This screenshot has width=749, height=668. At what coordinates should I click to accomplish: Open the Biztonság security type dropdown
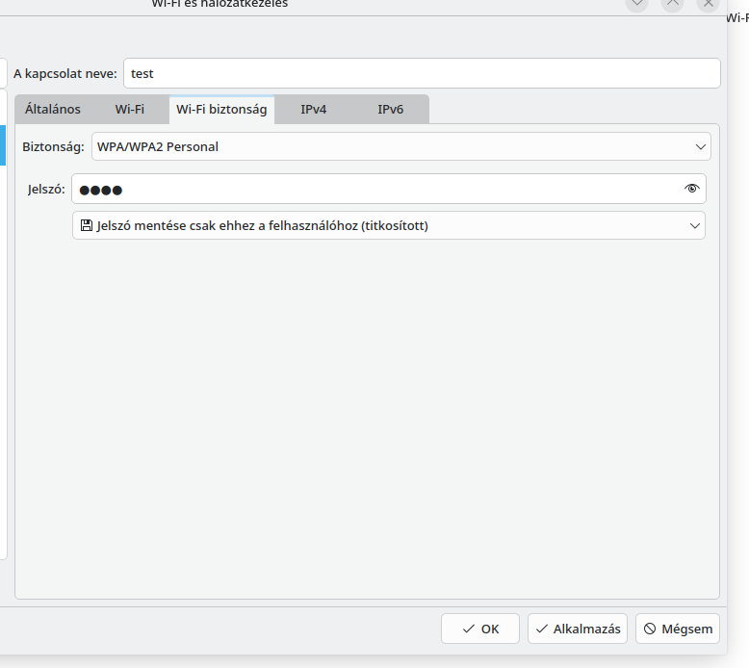(x=401, y=146)
